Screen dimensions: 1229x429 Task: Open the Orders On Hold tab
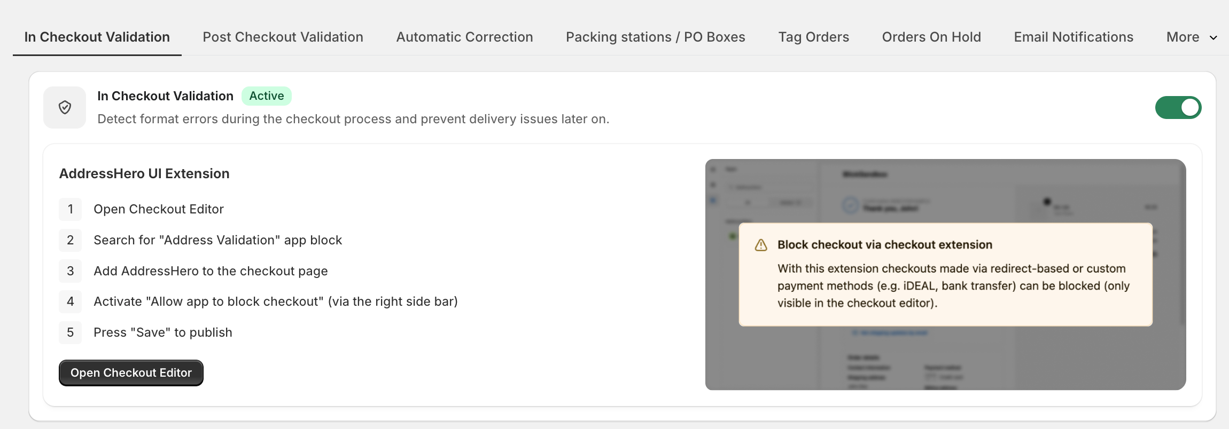click(x=931, y=37)
